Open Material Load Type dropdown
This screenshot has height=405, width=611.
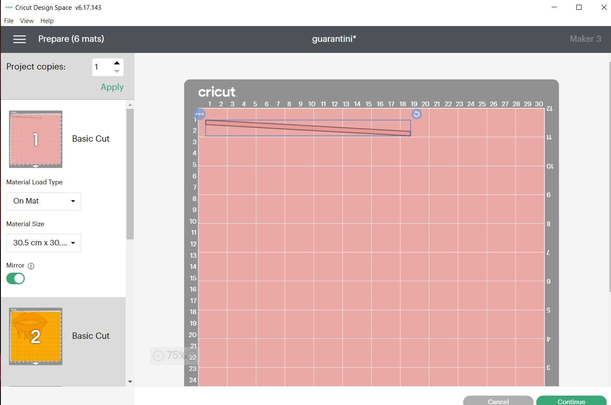coord(44,201)
